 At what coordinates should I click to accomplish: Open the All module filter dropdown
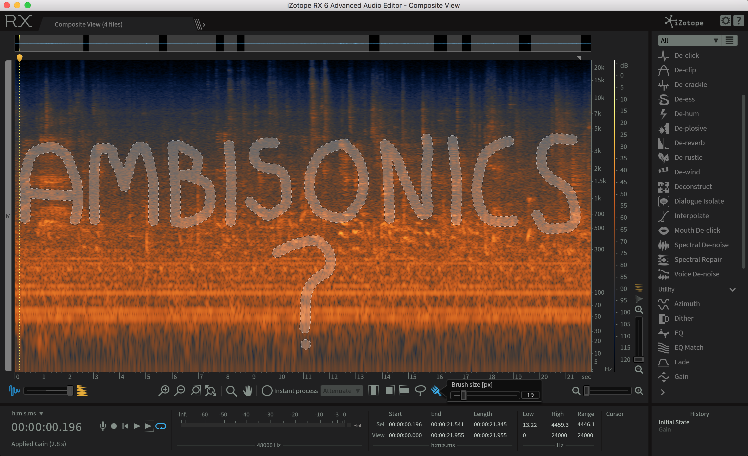689,40
